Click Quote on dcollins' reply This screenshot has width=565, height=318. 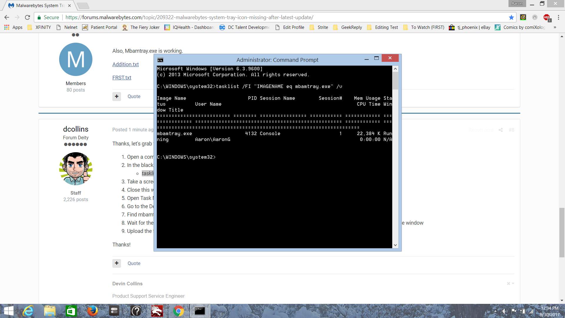pos(134,263)
